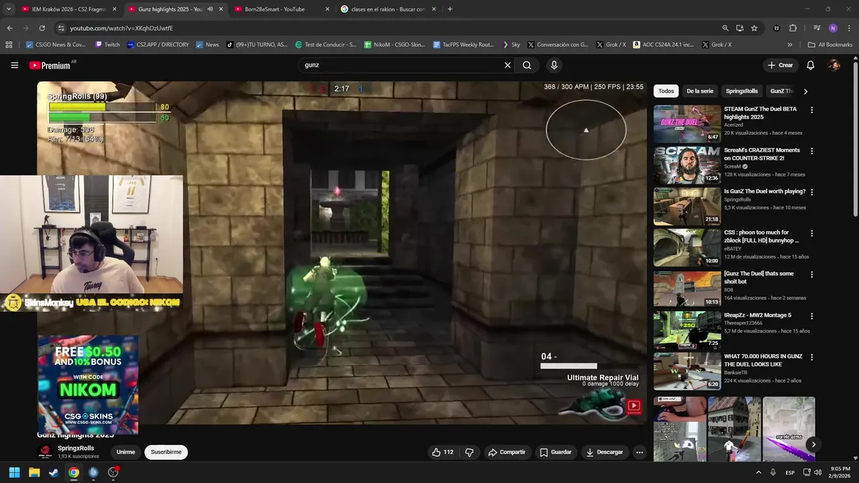Open volume control in system tray

tap(817, 472)
